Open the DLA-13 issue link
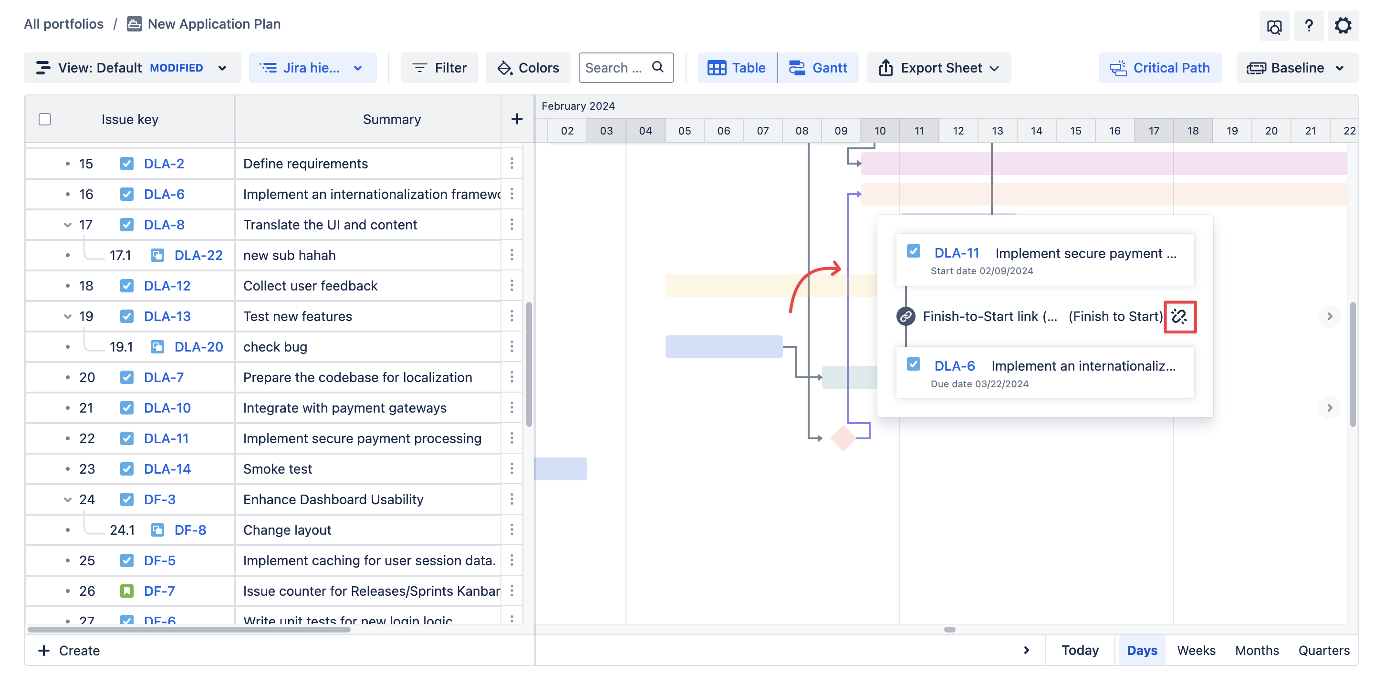1374x684 pixels. [167, 316]
